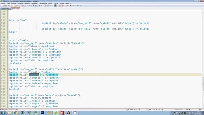Open the headphones app on the taskbar
The height and width of the screenshot is (115, 204).
point(69,113)
